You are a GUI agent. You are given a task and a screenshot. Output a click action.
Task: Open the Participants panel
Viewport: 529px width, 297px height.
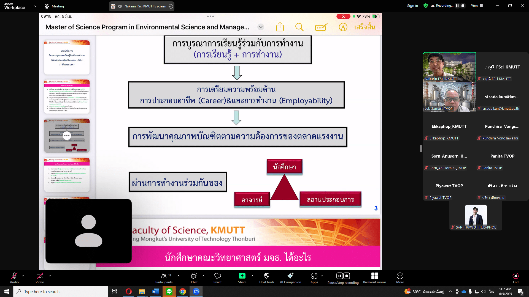tap(164, 278)
